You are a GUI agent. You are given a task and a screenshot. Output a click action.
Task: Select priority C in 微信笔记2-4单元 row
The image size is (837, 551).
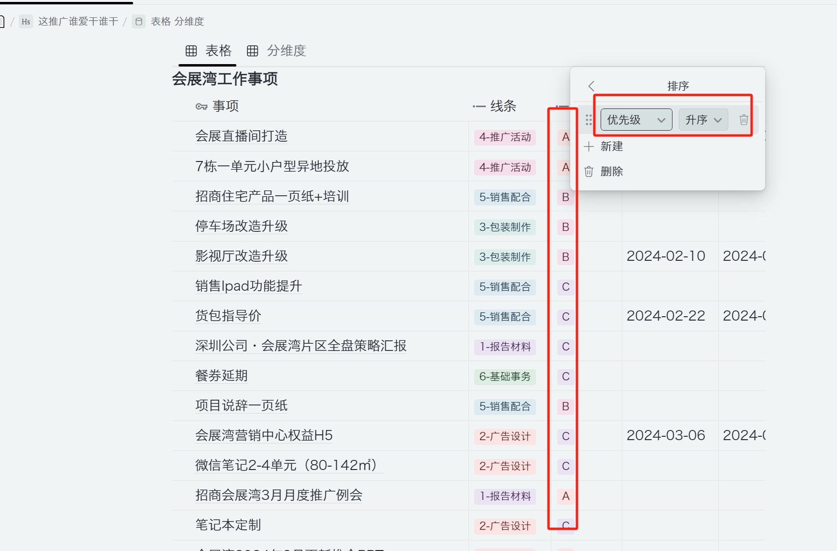565,466
